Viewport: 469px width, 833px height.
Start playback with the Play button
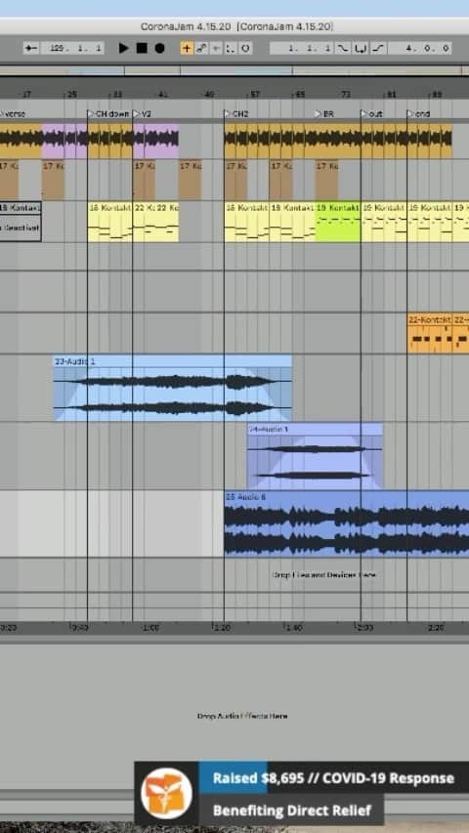[123, 49]
